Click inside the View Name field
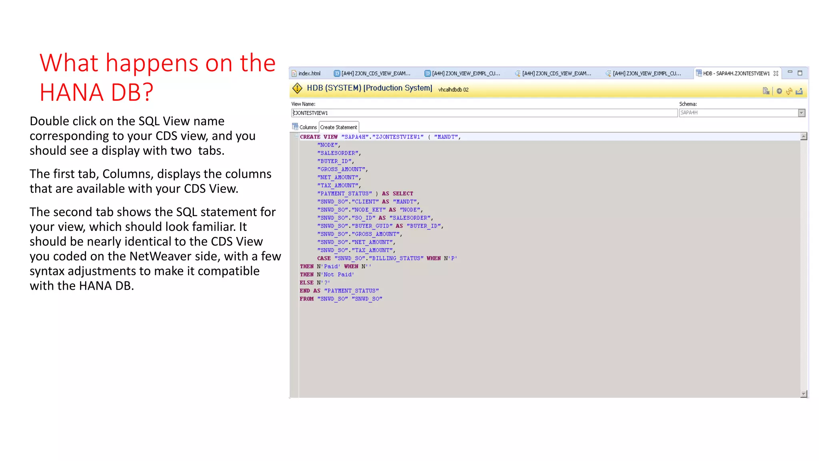 pos(480,113)
